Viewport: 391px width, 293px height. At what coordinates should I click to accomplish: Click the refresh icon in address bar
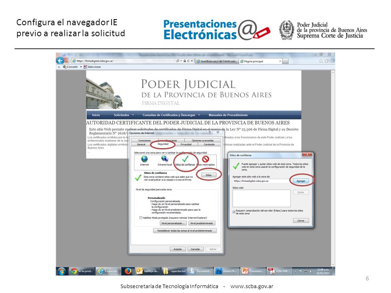pos(188,61)
